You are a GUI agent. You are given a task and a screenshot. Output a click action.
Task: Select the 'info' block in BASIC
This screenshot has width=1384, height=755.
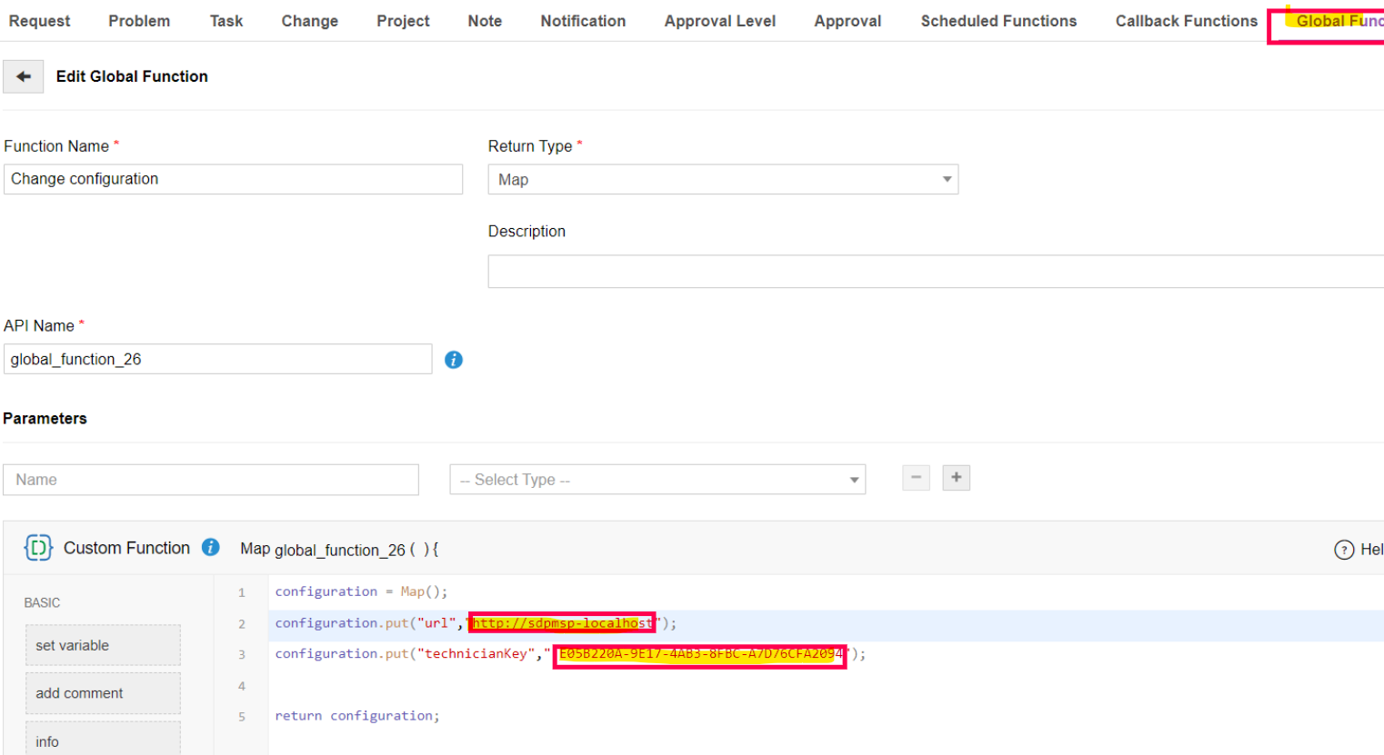[x=103, y=740]
